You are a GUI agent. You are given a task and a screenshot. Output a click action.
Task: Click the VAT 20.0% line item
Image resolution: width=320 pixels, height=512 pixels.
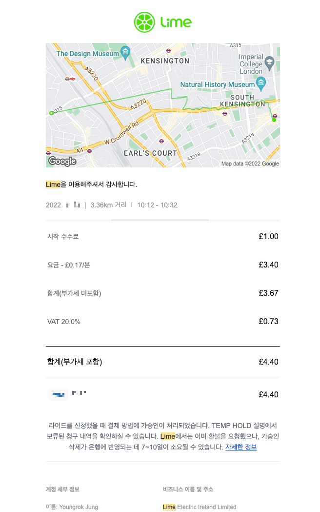tap(163, 322)
